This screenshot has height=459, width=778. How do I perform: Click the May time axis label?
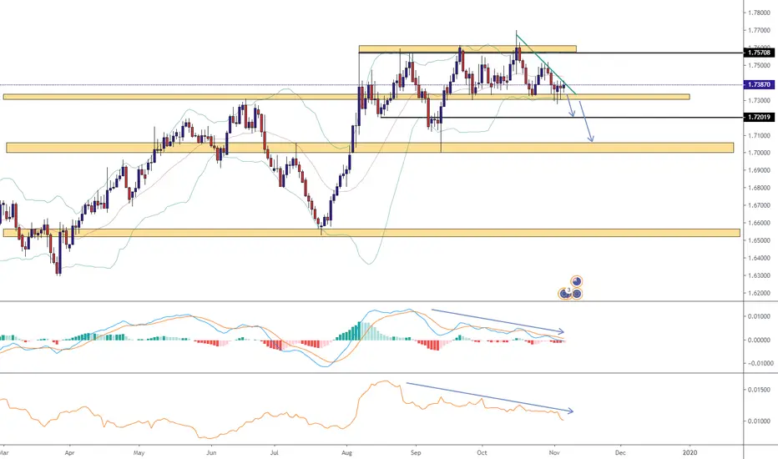click(139, 452)
